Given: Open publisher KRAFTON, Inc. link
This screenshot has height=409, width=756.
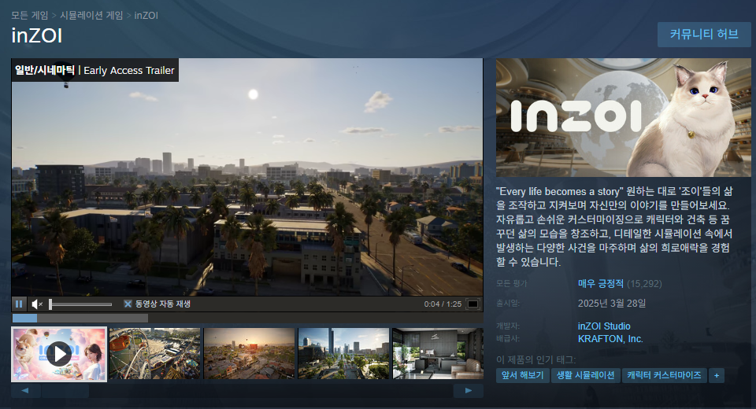Looking at the screenshot, I should coord(610,339).
